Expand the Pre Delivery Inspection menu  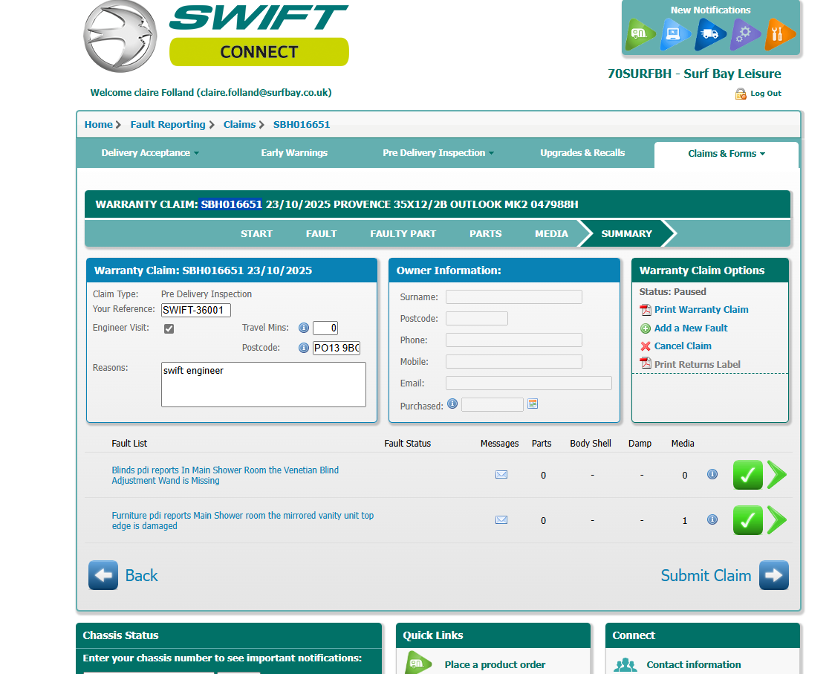click(x=438, y=153)
